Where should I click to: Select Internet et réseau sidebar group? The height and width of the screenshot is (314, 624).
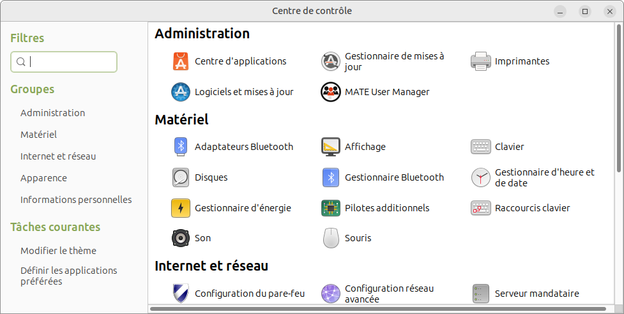(x=58, y=156)
